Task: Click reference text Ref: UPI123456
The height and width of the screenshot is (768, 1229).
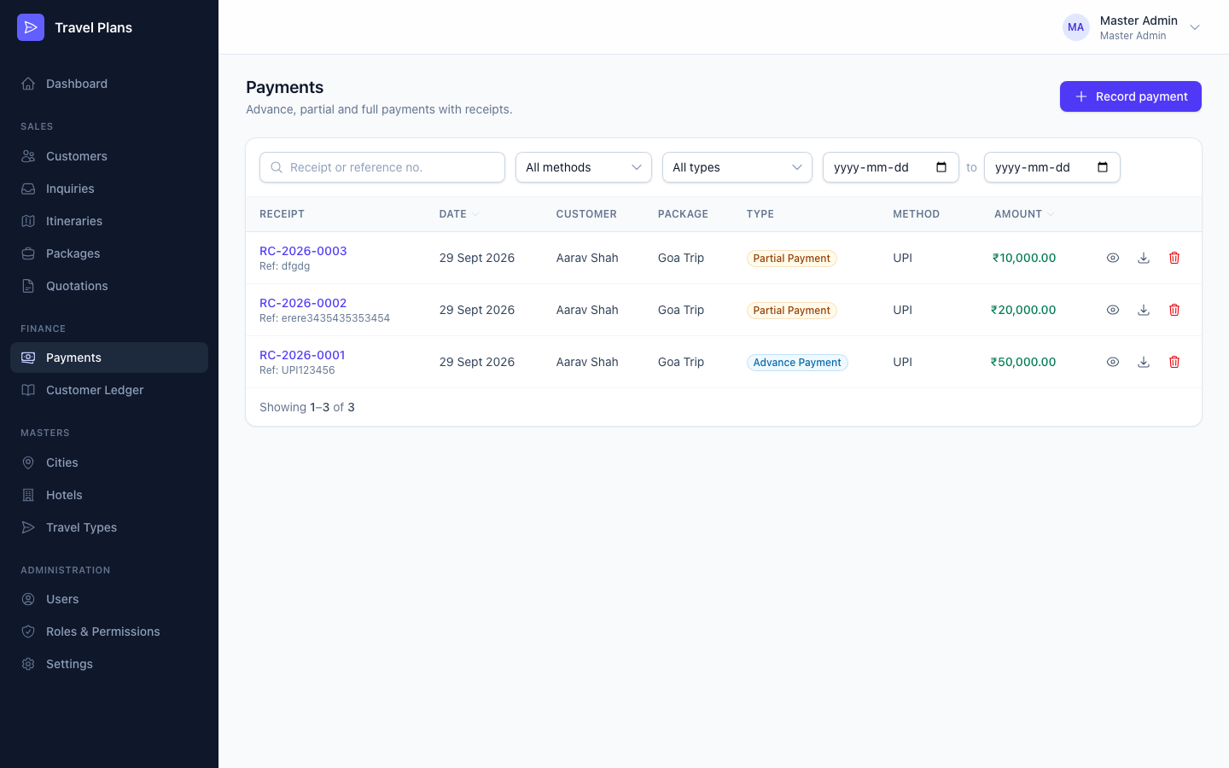Action: tap(297, 370)
